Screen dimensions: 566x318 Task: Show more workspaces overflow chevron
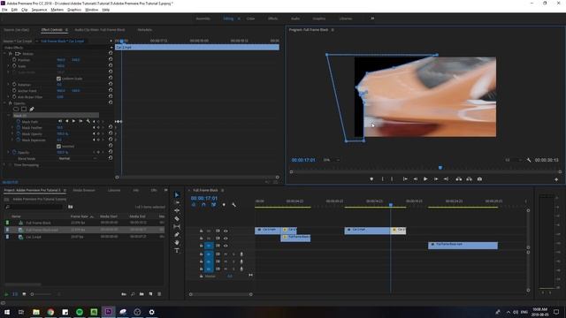coord(372,18)
